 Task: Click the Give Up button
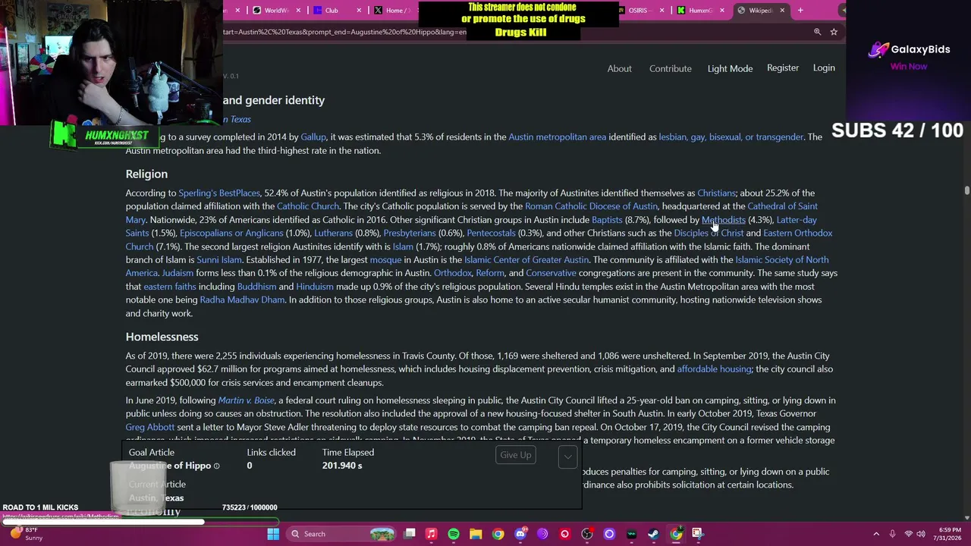[516, 455]
